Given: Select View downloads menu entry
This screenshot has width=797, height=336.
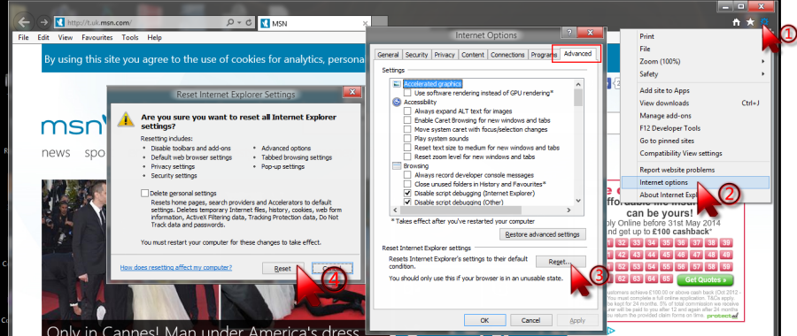Looking at the screenshot, I should coord(695,103).
